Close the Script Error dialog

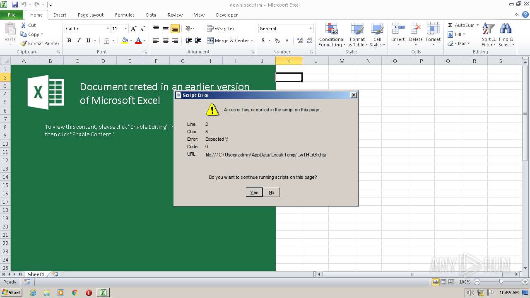coord(353,95)
